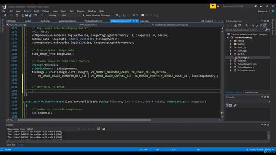The image size is (276, 155).
Task: Click the editor horizontal scrollbar
Action: tap(85, 120)
